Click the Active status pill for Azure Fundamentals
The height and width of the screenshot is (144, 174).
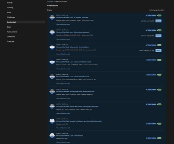click(159, 138)
